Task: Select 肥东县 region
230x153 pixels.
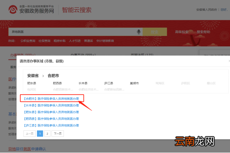Action: 32,83
